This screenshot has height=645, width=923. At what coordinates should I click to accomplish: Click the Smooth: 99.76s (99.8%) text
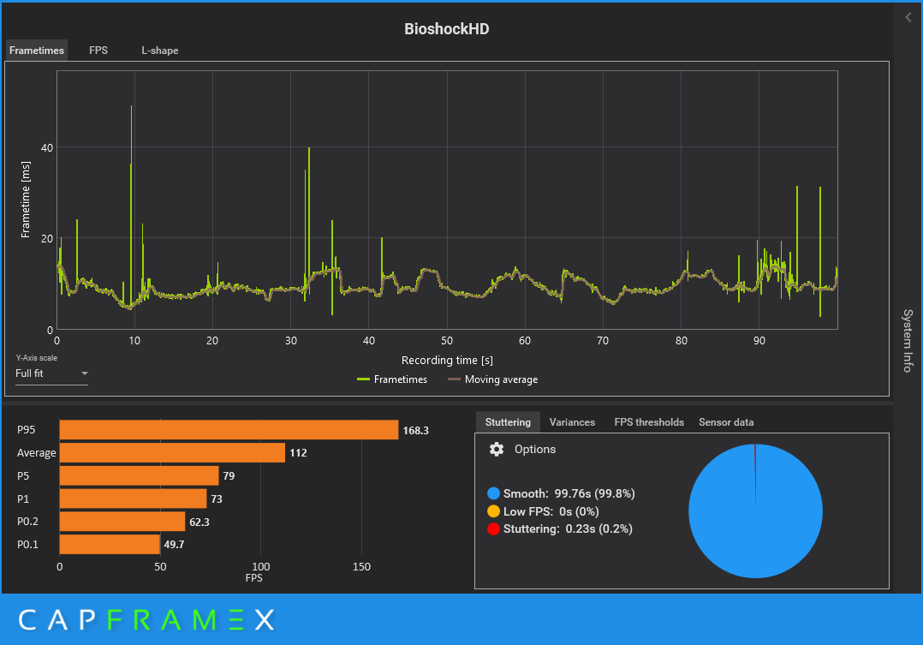click(x=569, y=493)
